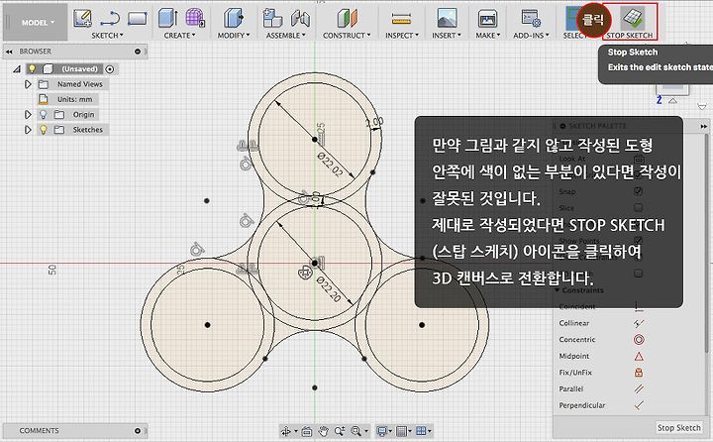The height and width of the screenshot is (442, 713).
Task: Open the Viewports layout icon
Action: coord(421,431)
